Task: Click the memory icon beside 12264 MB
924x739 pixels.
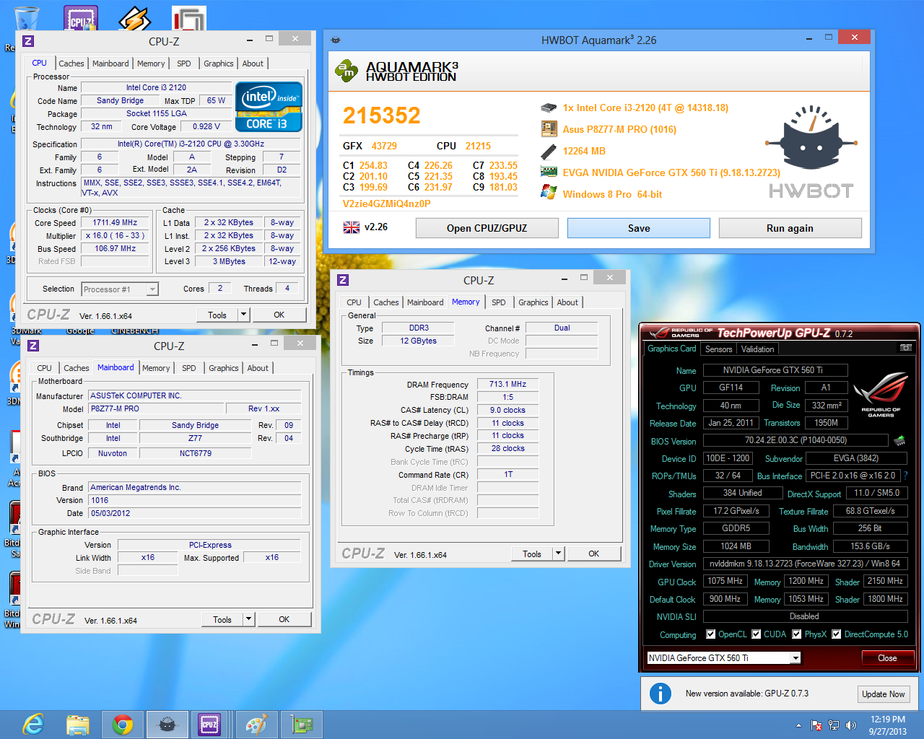Action: (549, 152)
